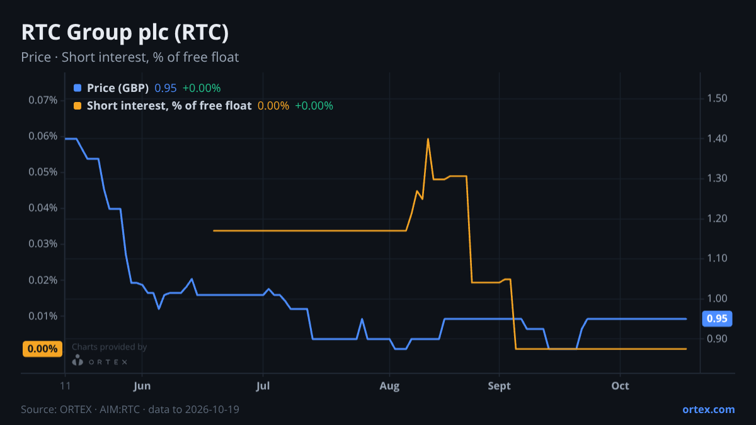Image resolution: width=756 pixels, height=425 pixels.
Task: Click the 0.95 value in Price legend
Action: point(166,88)
